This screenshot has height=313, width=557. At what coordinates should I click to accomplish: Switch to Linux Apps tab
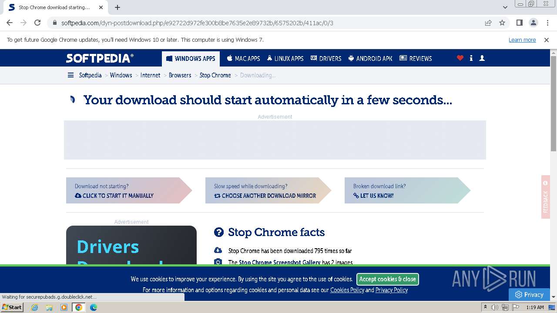[285, 58]
